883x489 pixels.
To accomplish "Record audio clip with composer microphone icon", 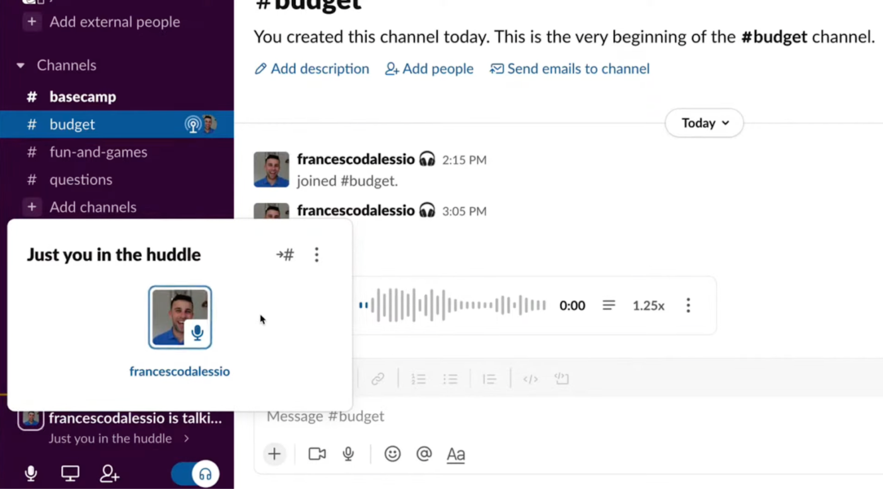I will (348, 454).
